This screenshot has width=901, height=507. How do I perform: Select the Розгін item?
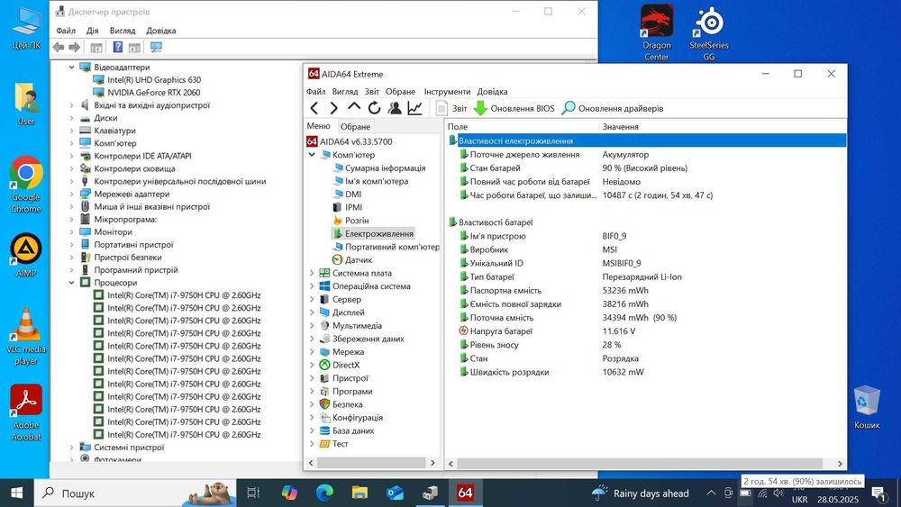[x=357, y=221]
